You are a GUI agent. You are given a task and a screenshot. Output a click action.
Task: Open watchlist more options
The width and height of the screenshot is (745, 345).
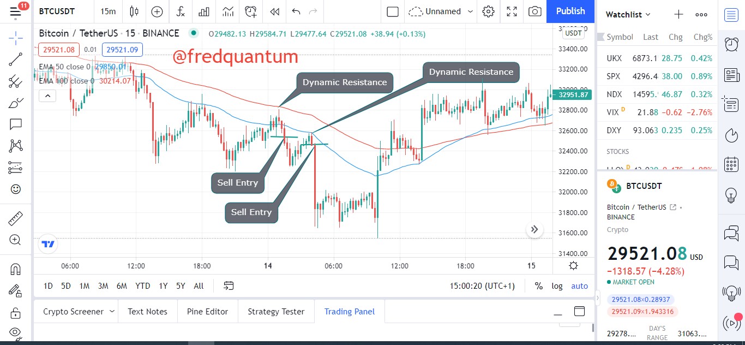coord(701,15)
